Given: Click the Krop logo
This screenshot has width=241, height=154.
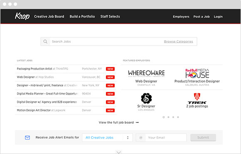Looking at the screenshot, I should (x=22, y=16).
